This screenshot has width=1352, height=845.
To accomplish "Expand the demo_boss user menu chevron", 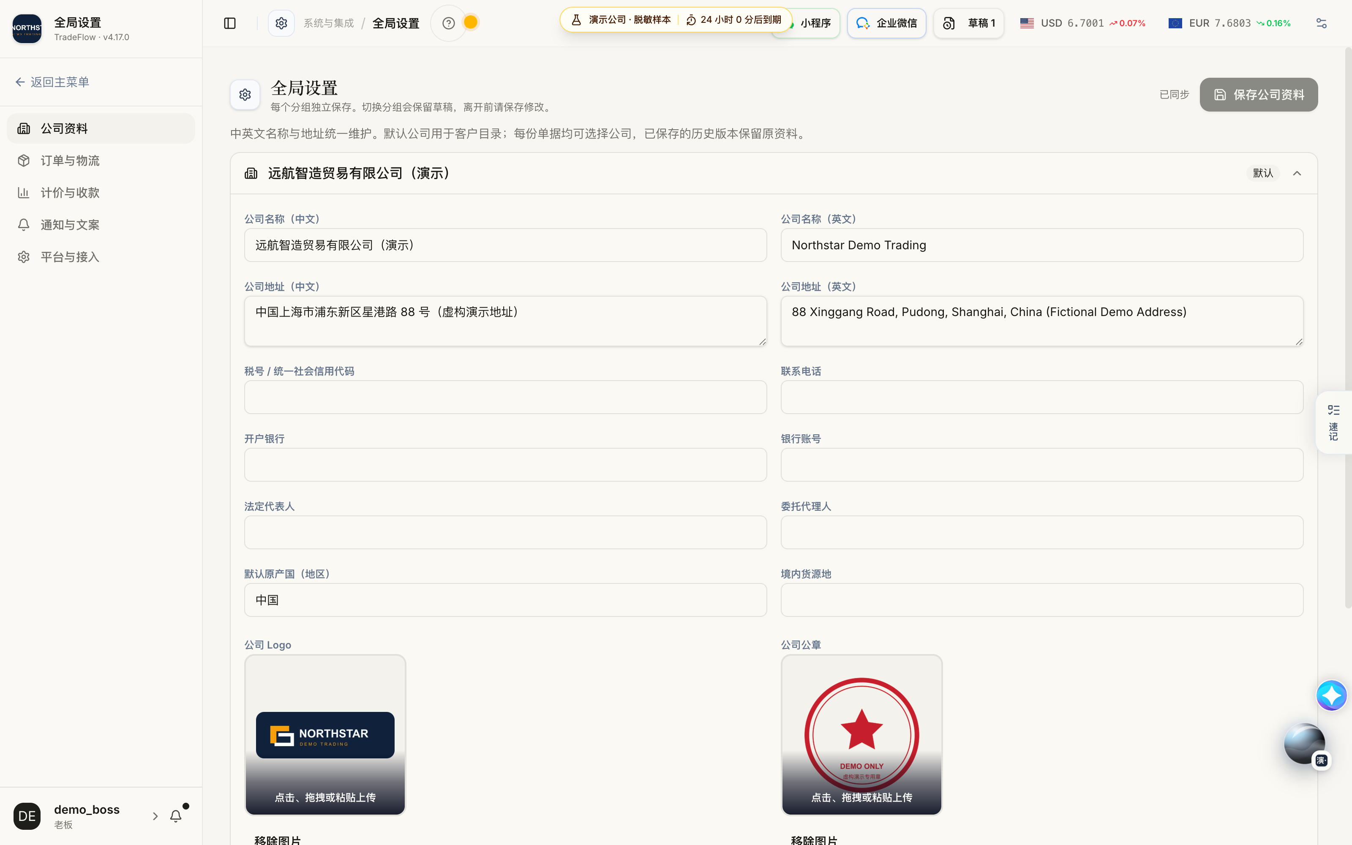I will [x=155, y=816].
